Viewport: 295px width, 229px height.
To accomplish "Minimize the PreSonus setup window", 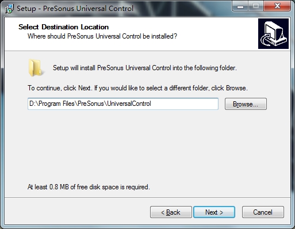I will (240, 6).
